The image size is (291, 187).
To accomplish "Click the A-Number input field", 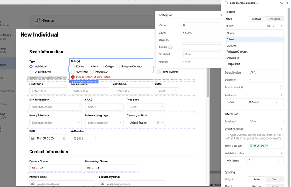I will [x=83, y=138].
